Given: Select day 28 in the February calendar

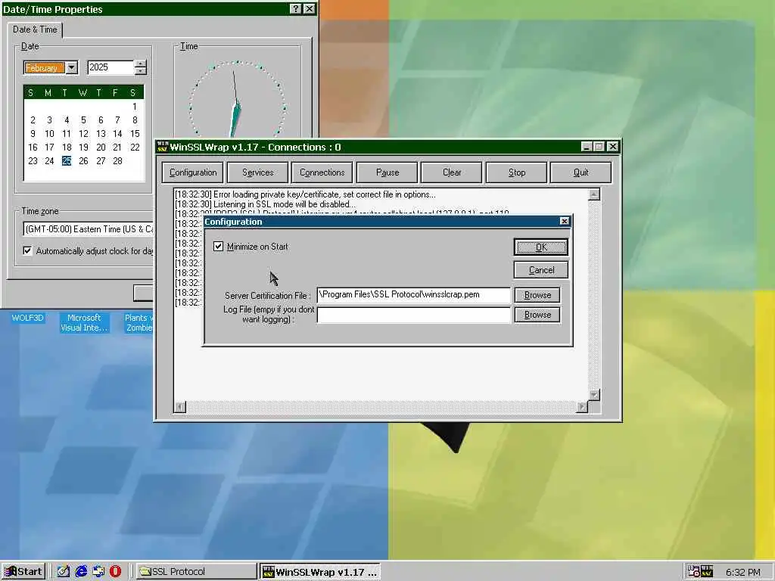Looking at the screenshot, I should point(117,160).
